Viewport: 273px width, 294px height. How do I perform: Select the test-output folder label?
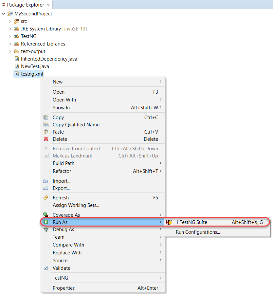click(33, 51)
